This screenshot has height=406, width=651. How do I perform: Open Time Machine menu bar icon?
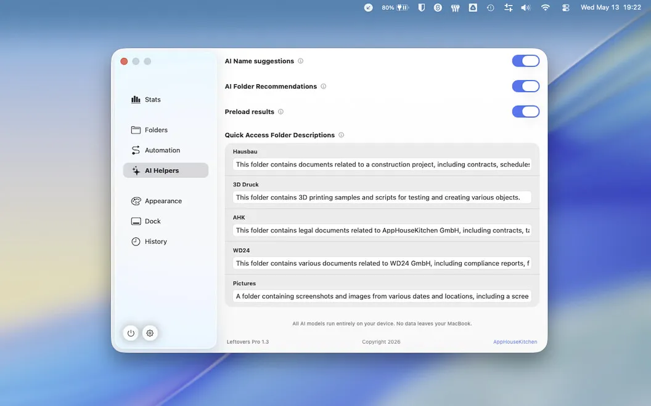coord(490,7)
